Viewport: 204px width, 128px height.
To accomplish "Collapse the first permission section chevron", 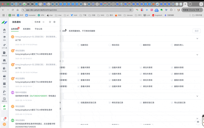I will pos(197,39).
